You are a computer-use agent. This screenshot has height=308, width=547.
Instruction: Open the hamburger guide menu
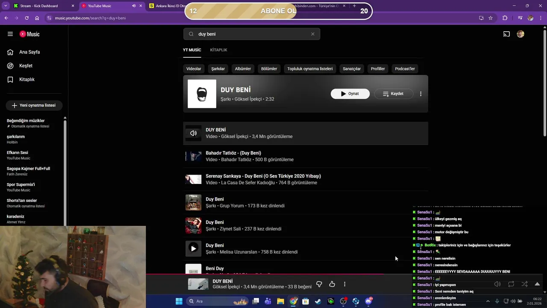click(x=10, y=34)
